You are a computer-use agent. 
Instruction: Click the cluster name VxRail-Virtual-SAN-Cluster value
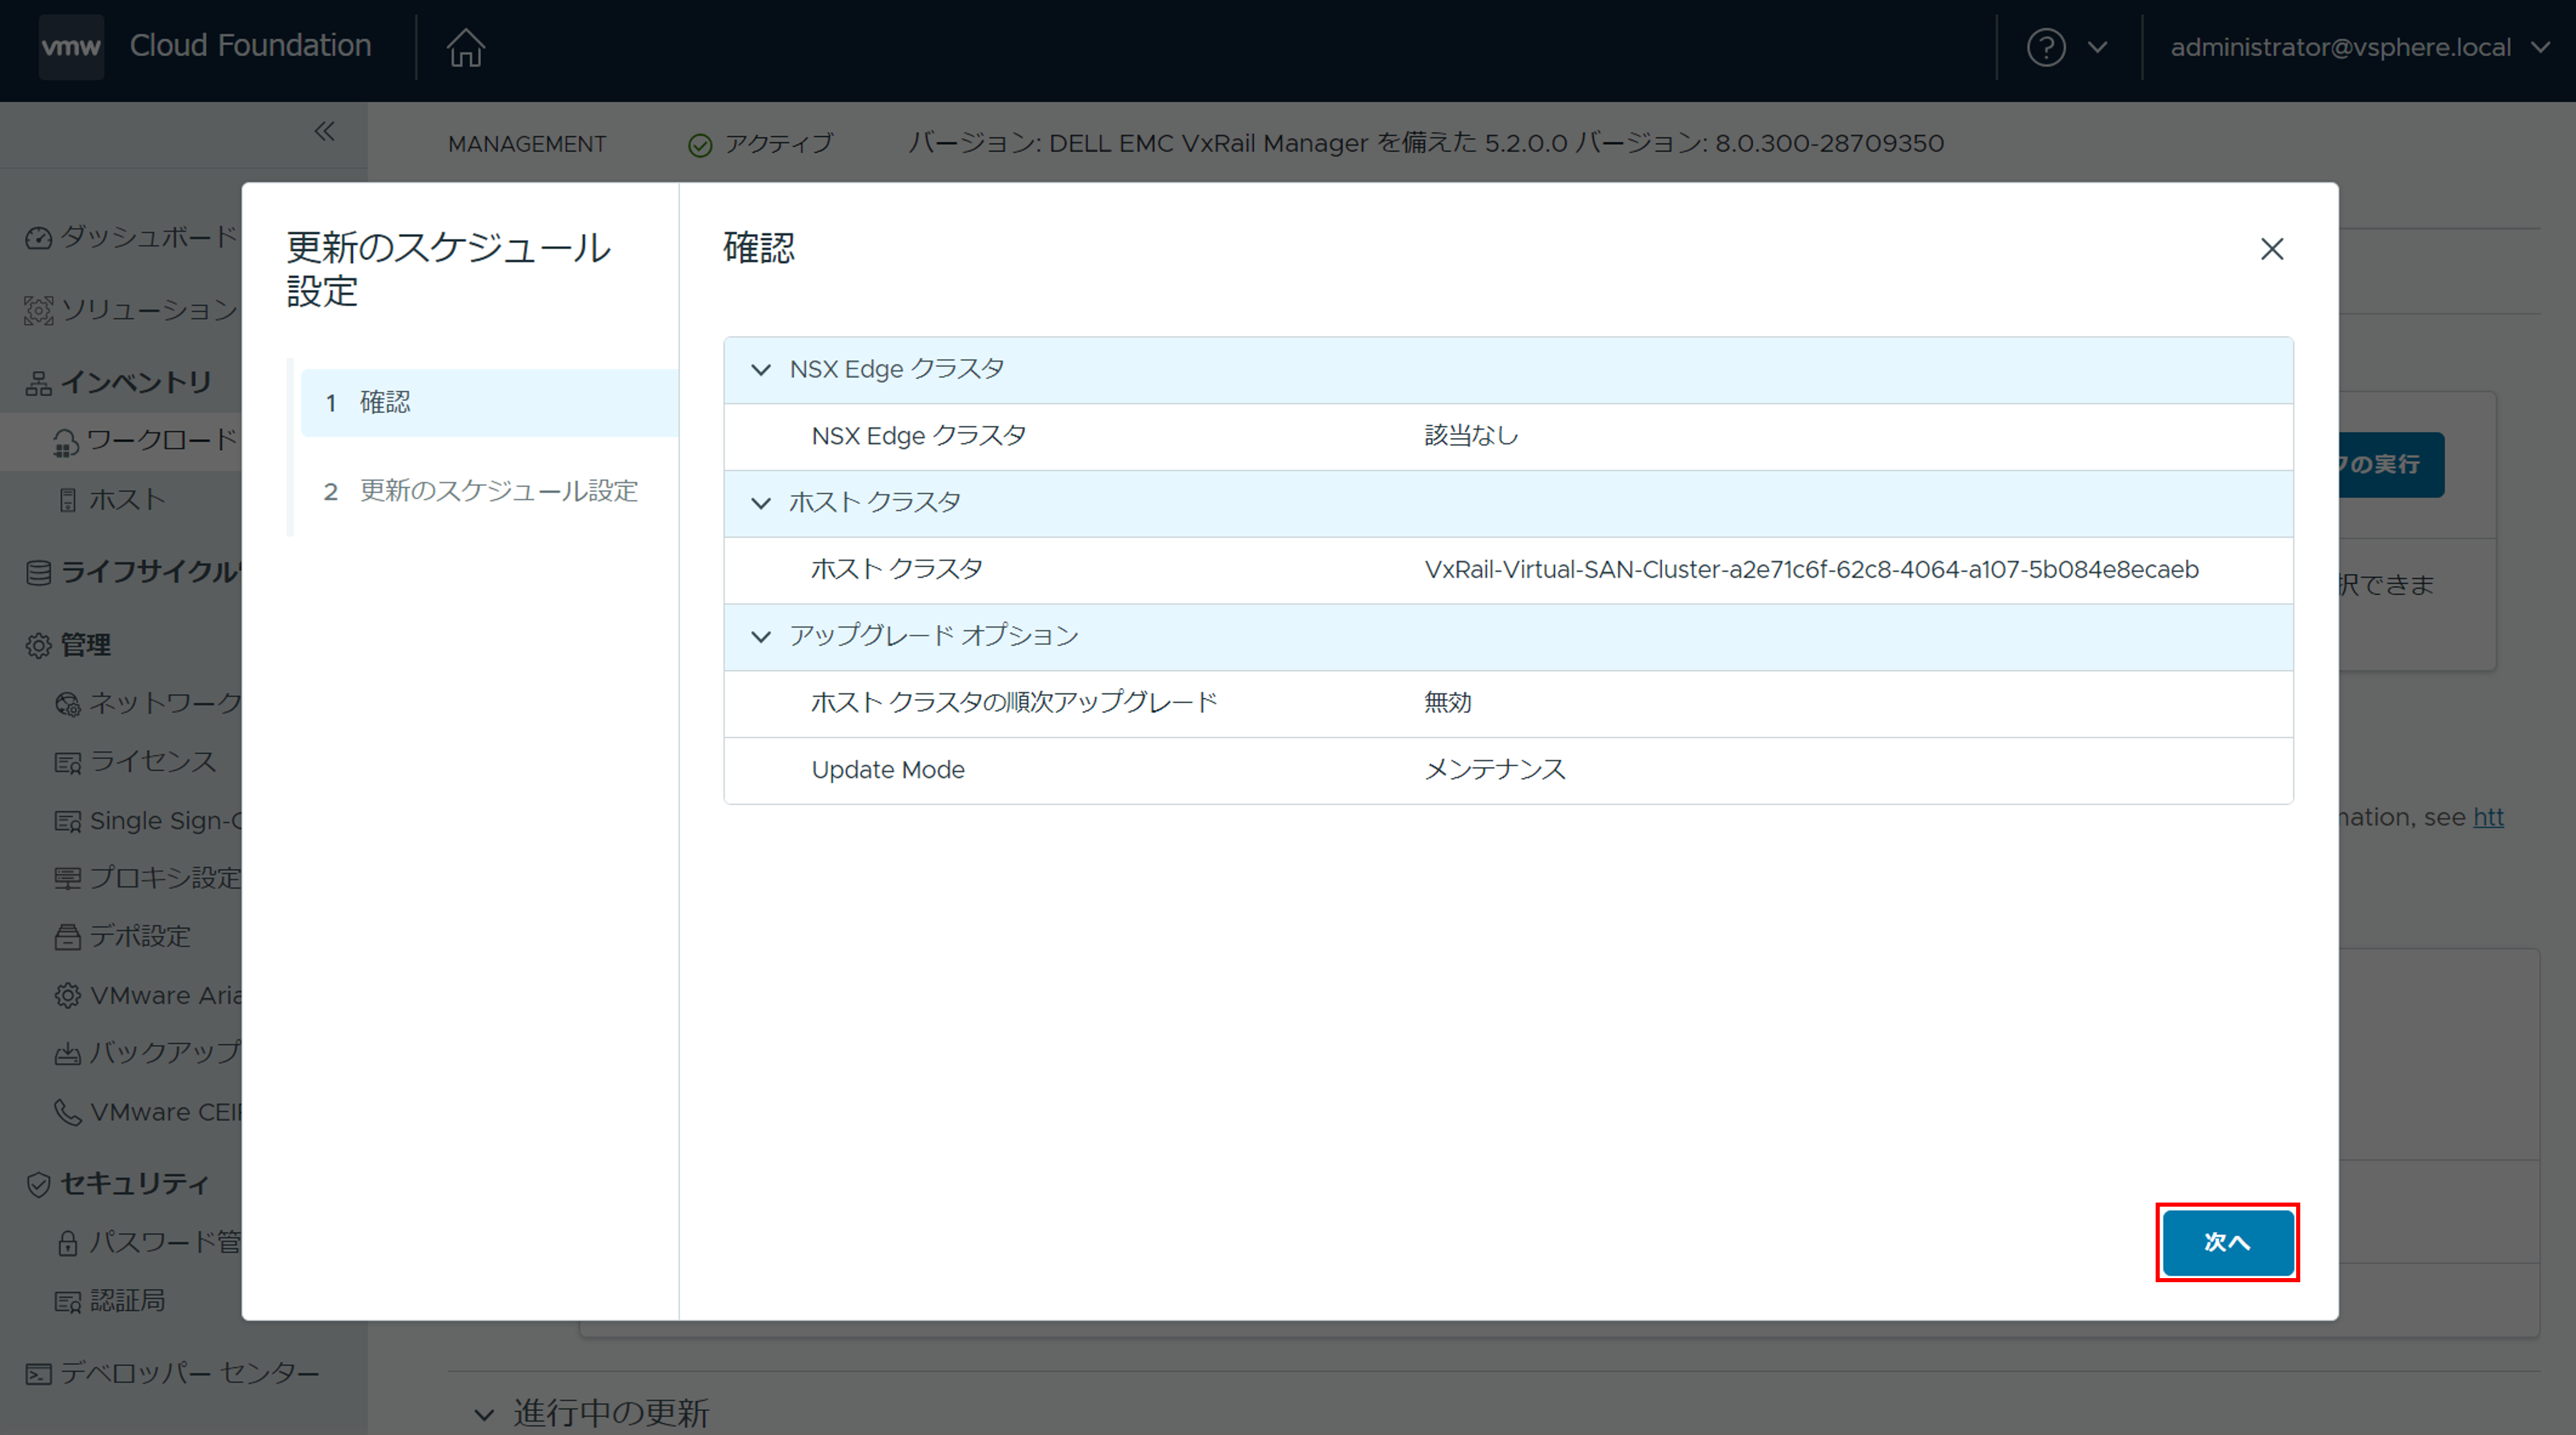click(x=1811, y=570)
